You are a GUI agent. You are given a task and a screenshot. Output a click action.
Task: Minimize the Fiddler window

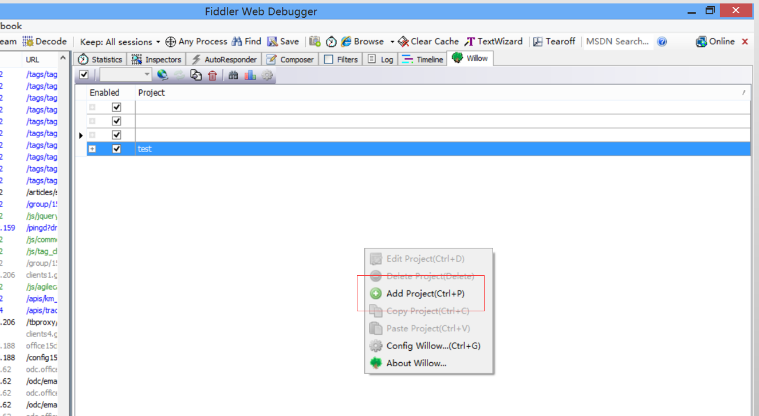pos(692,11)
